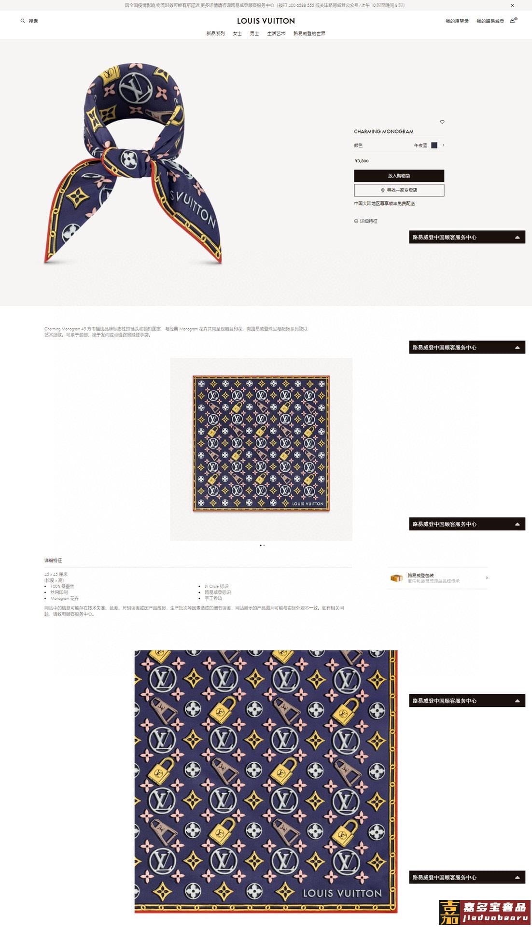Image resolution: width=532 pixels, height=927 pixels.
Task: Open my wishlist link
Action: (x=457, y=21)
